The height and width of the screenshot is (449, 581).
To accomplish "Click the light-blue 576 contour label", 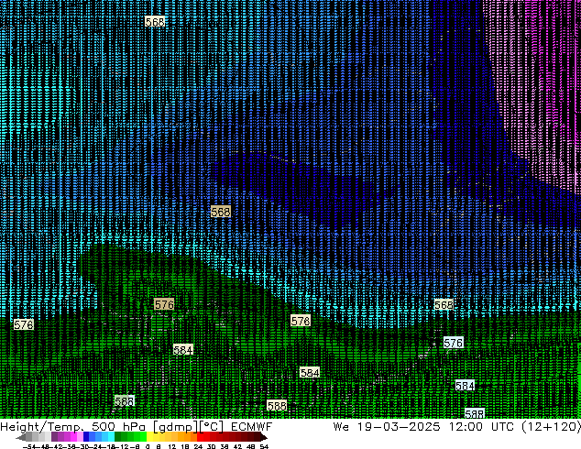I will pos(454,343).
